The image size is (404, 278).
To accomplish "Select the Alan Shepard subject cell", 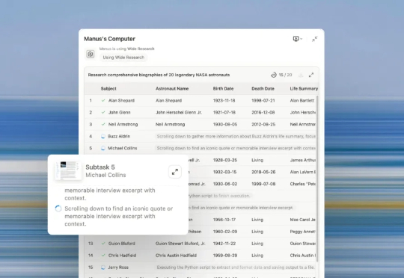I will point(121,100).
